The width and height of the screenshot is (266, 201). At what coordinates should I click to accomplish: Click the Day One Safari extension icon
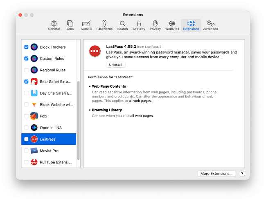tap(34, 93)
